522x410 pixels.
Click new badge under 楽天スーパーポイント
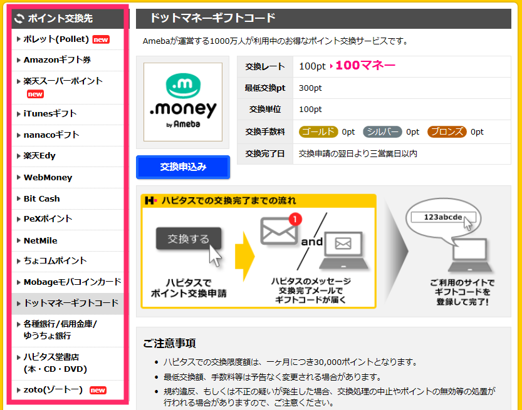point(35,94)
